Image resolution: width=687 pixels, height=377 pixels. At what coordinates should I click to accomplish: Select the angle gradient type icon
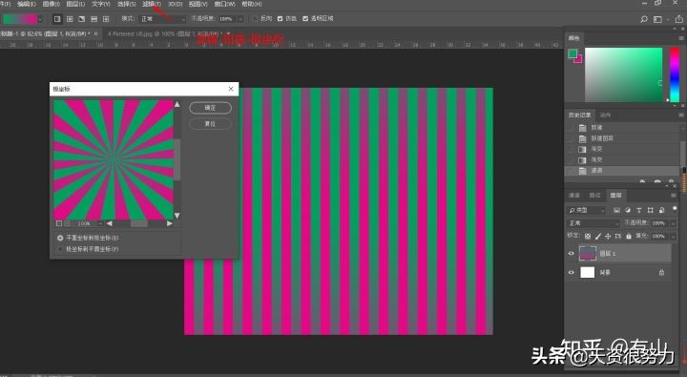pyautogui.click(x=81, y=19)
